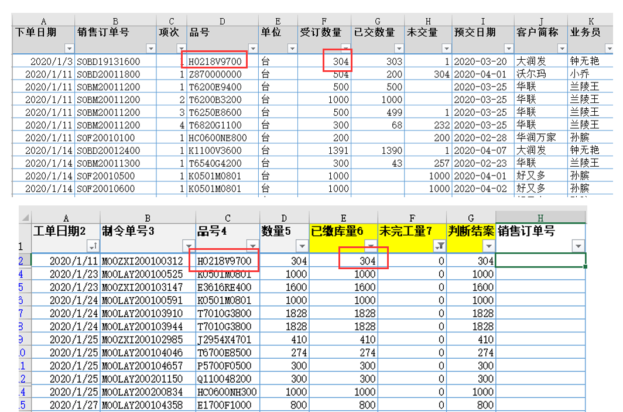Select salesperson cell 小乔
The image size is (623, 412).
(590, 74)
